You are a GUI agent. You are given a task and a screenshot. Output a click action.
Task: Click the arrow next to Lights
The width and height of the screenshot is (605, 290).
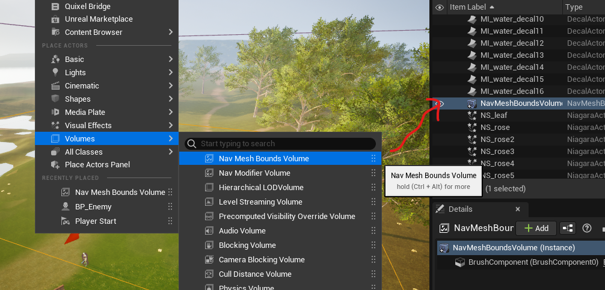click(x=171, y=72)
